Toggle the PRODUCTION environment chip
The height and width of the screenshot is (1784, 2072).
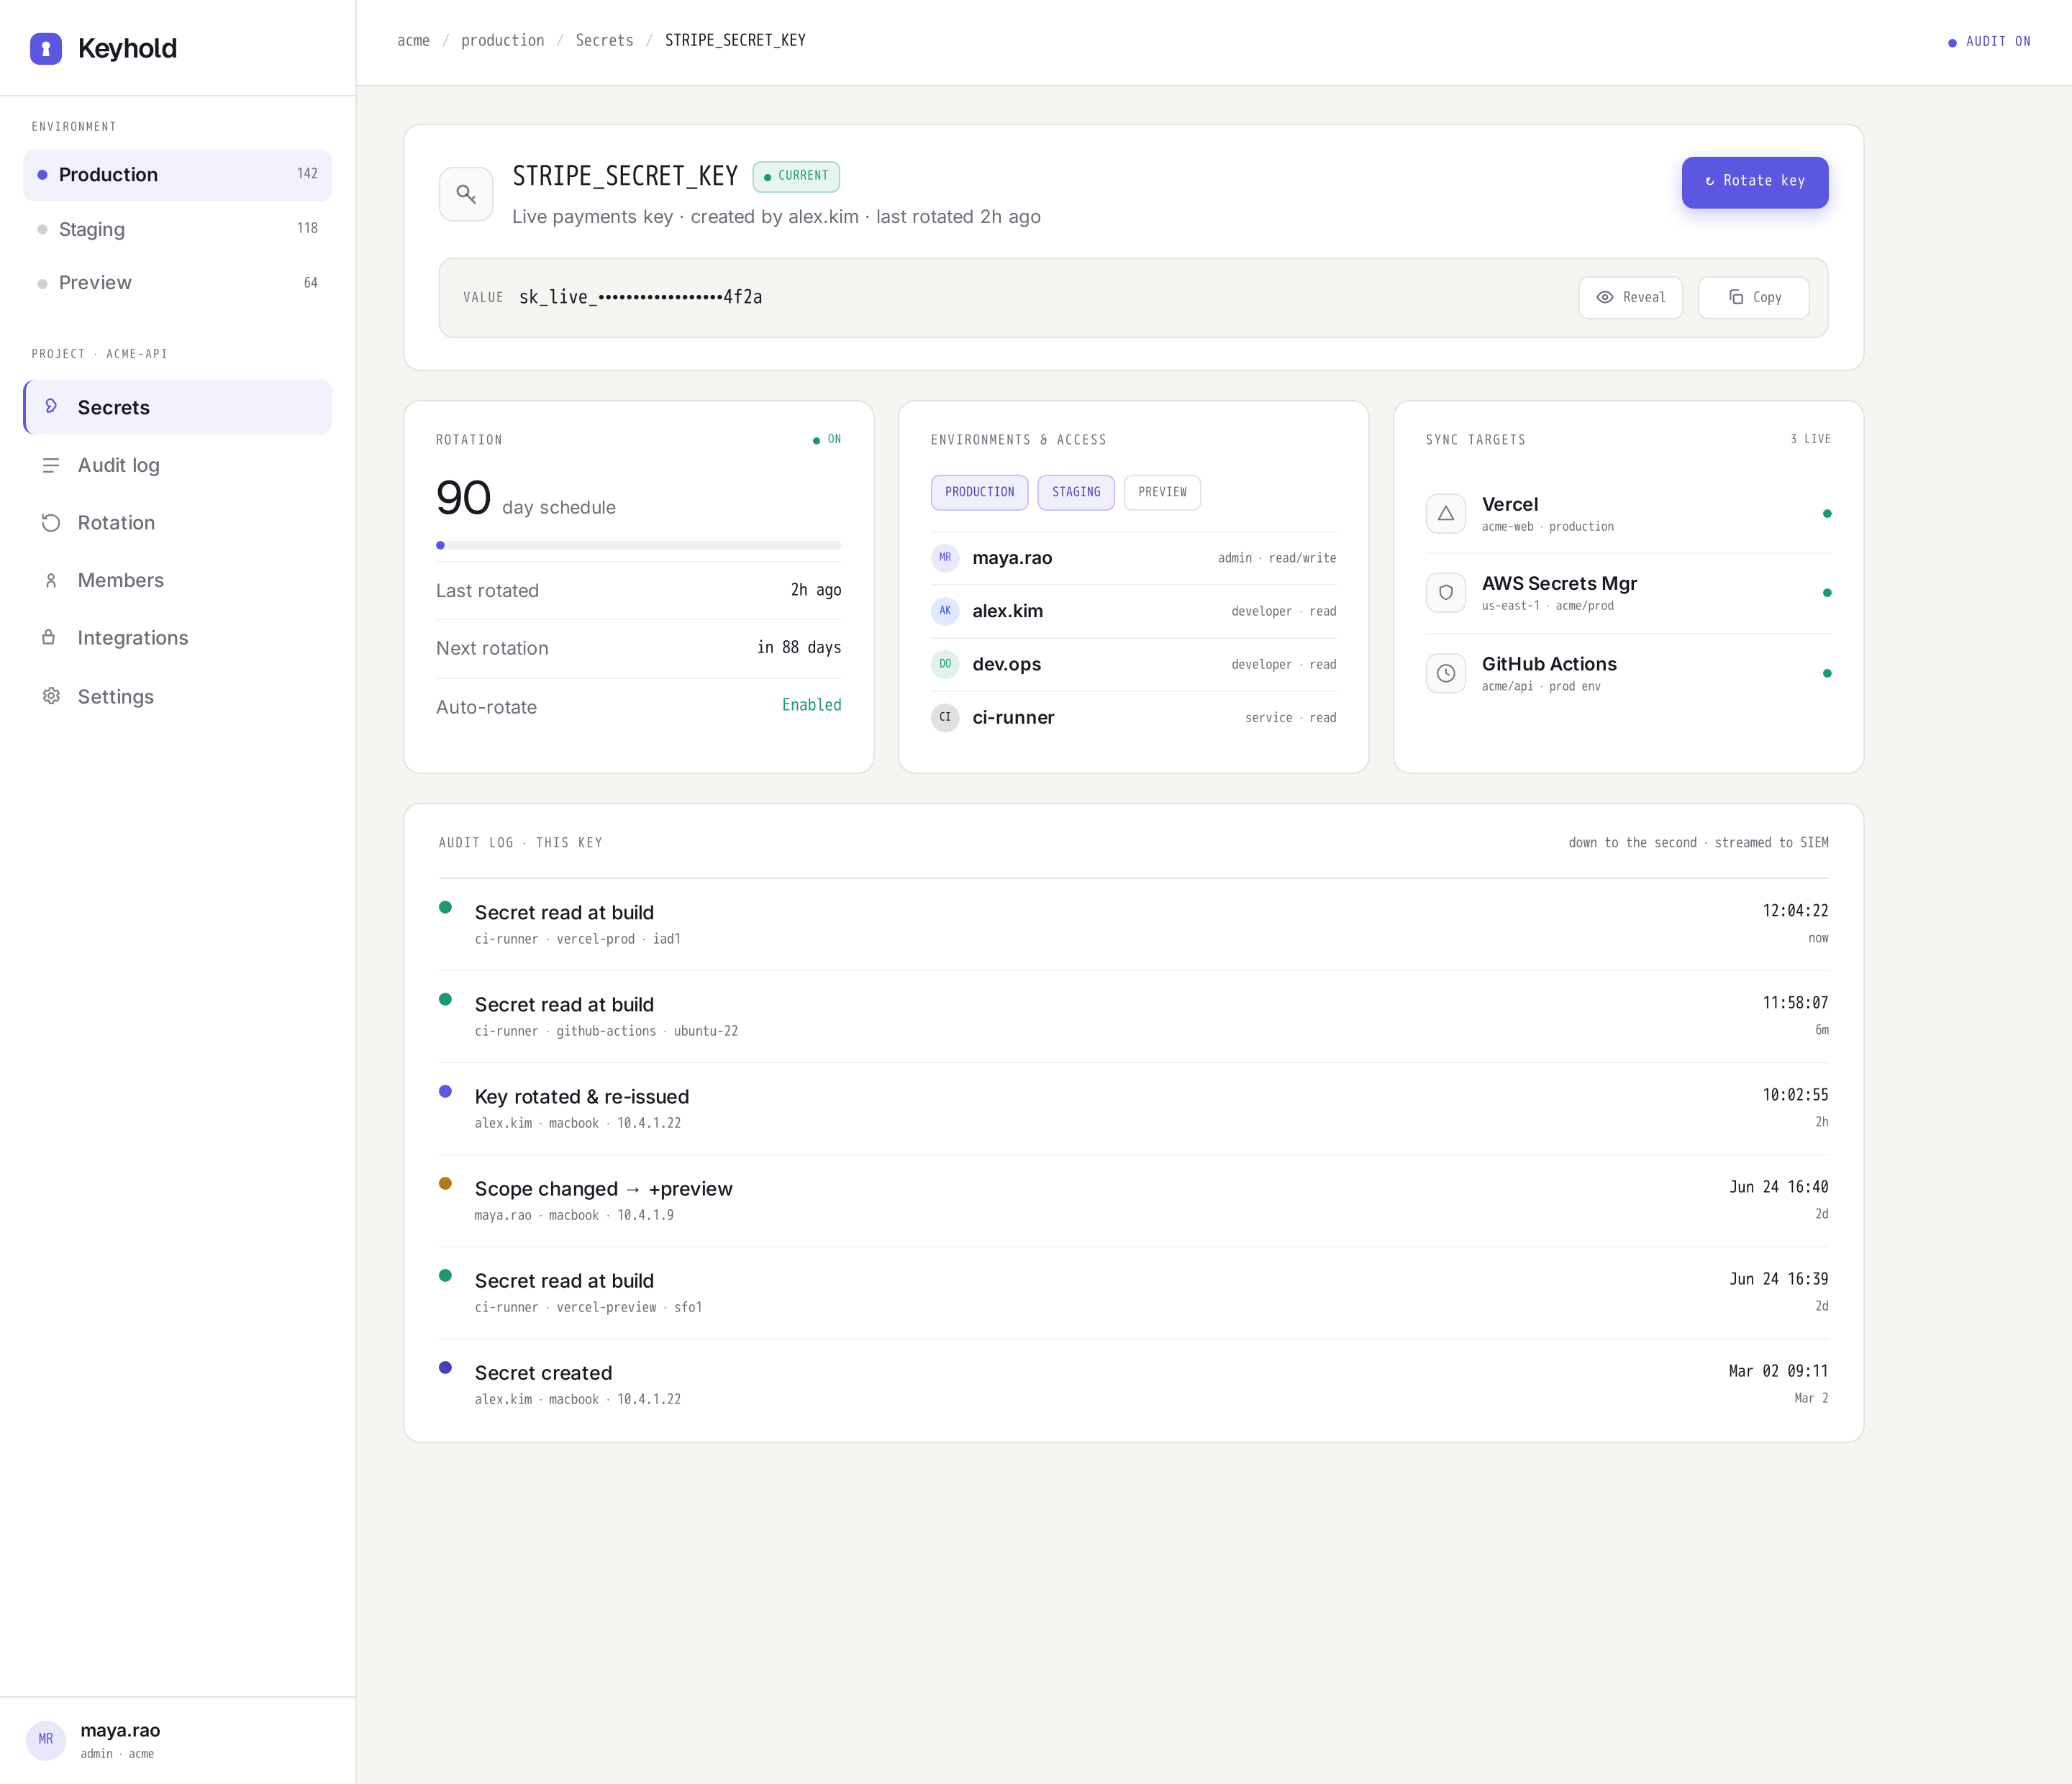click(979, 492)
